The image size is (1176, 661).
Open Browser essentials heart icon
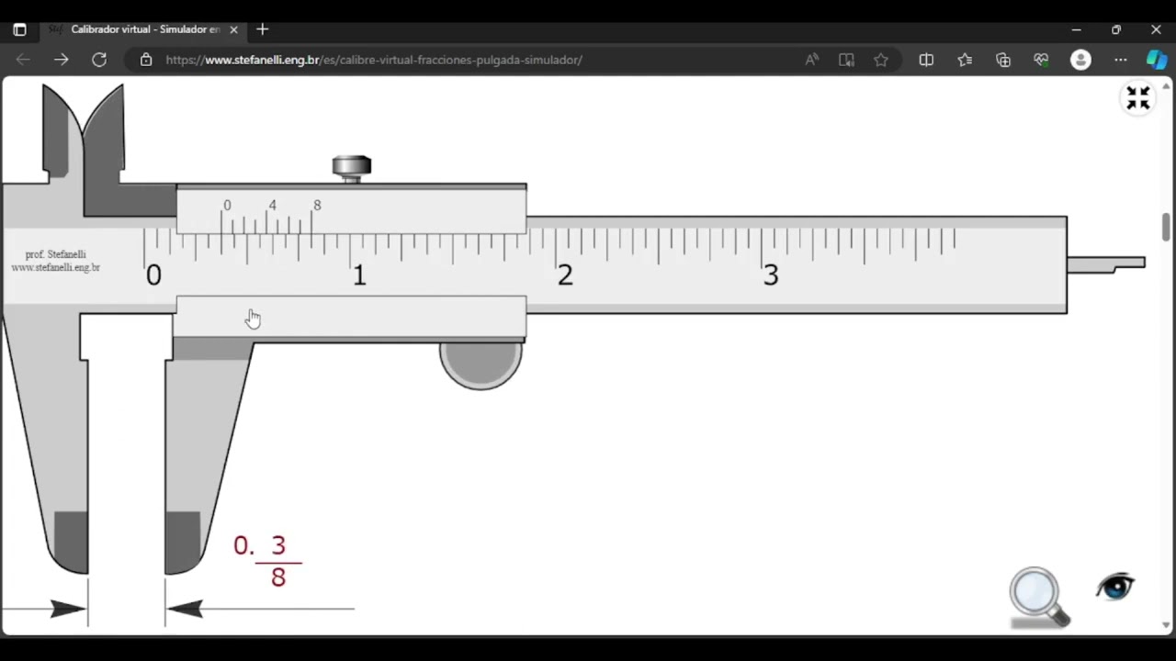pos(1041,60)
